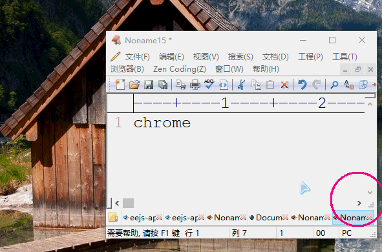Open the 工具(T) menu
The height and width of the screenshot is (252, 382).
pos(345,57)
